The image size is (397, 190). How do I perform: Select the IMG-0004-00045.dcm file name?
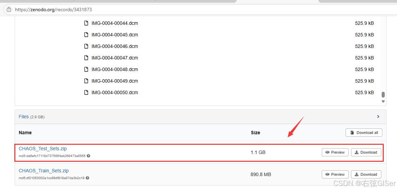[x=115, y=35]
